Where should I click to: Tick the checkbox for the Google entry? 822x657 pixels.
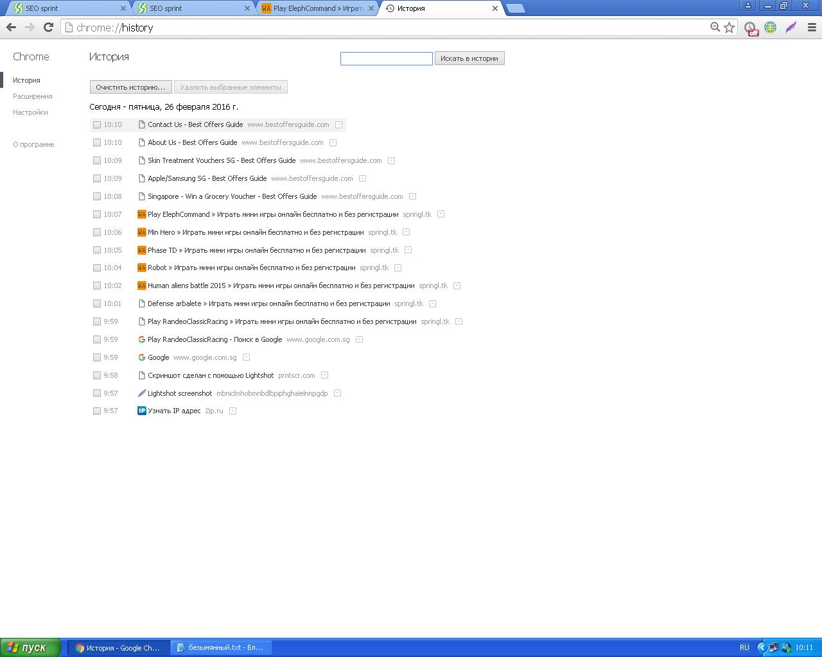click(x=97, y=357)
